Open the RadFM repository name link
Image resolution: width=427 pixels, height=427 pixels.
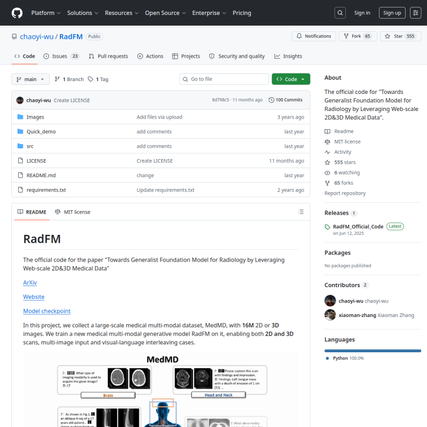71,36
